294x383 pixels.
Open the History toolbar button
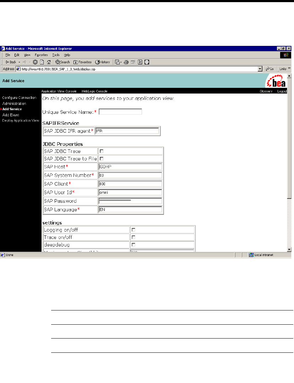(103, 62)
